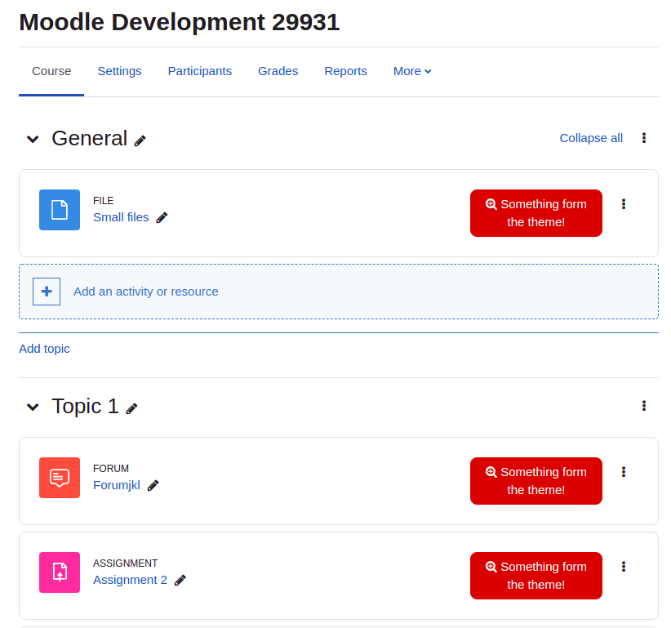Open the Small files link
671x628 pixels.
[121, 217]
